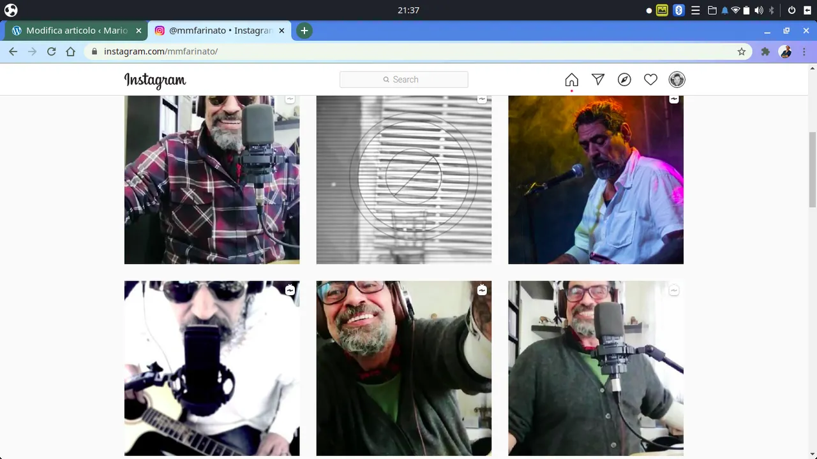The height and width of the screenshot is (459, 817).
Task: Bookmark this page with star icon
Action: click(741, 52)
